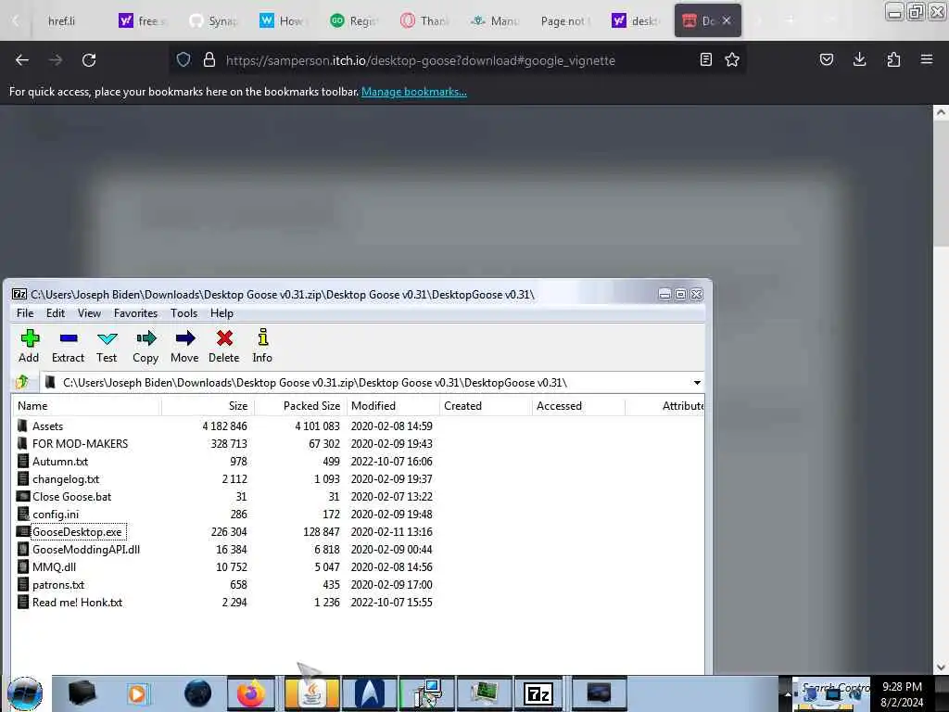Open the browser Downloads panel
The image size is (949, 712).
click(x=859, y=59)
